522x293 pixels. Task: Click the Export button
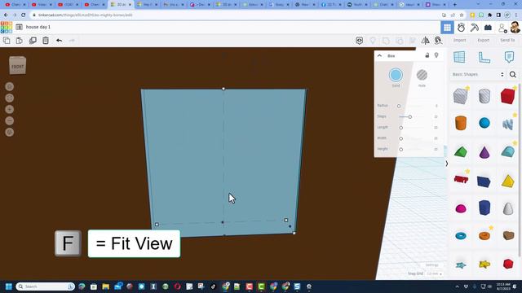click(484, 40)
